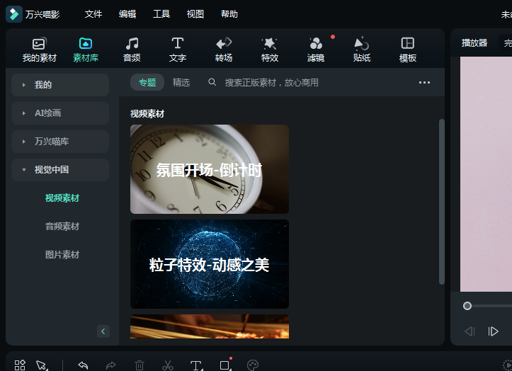512x371 pixels.
Task: Open the partially visible barbecue food thumbnail
Action: click(x=210, y=326)
